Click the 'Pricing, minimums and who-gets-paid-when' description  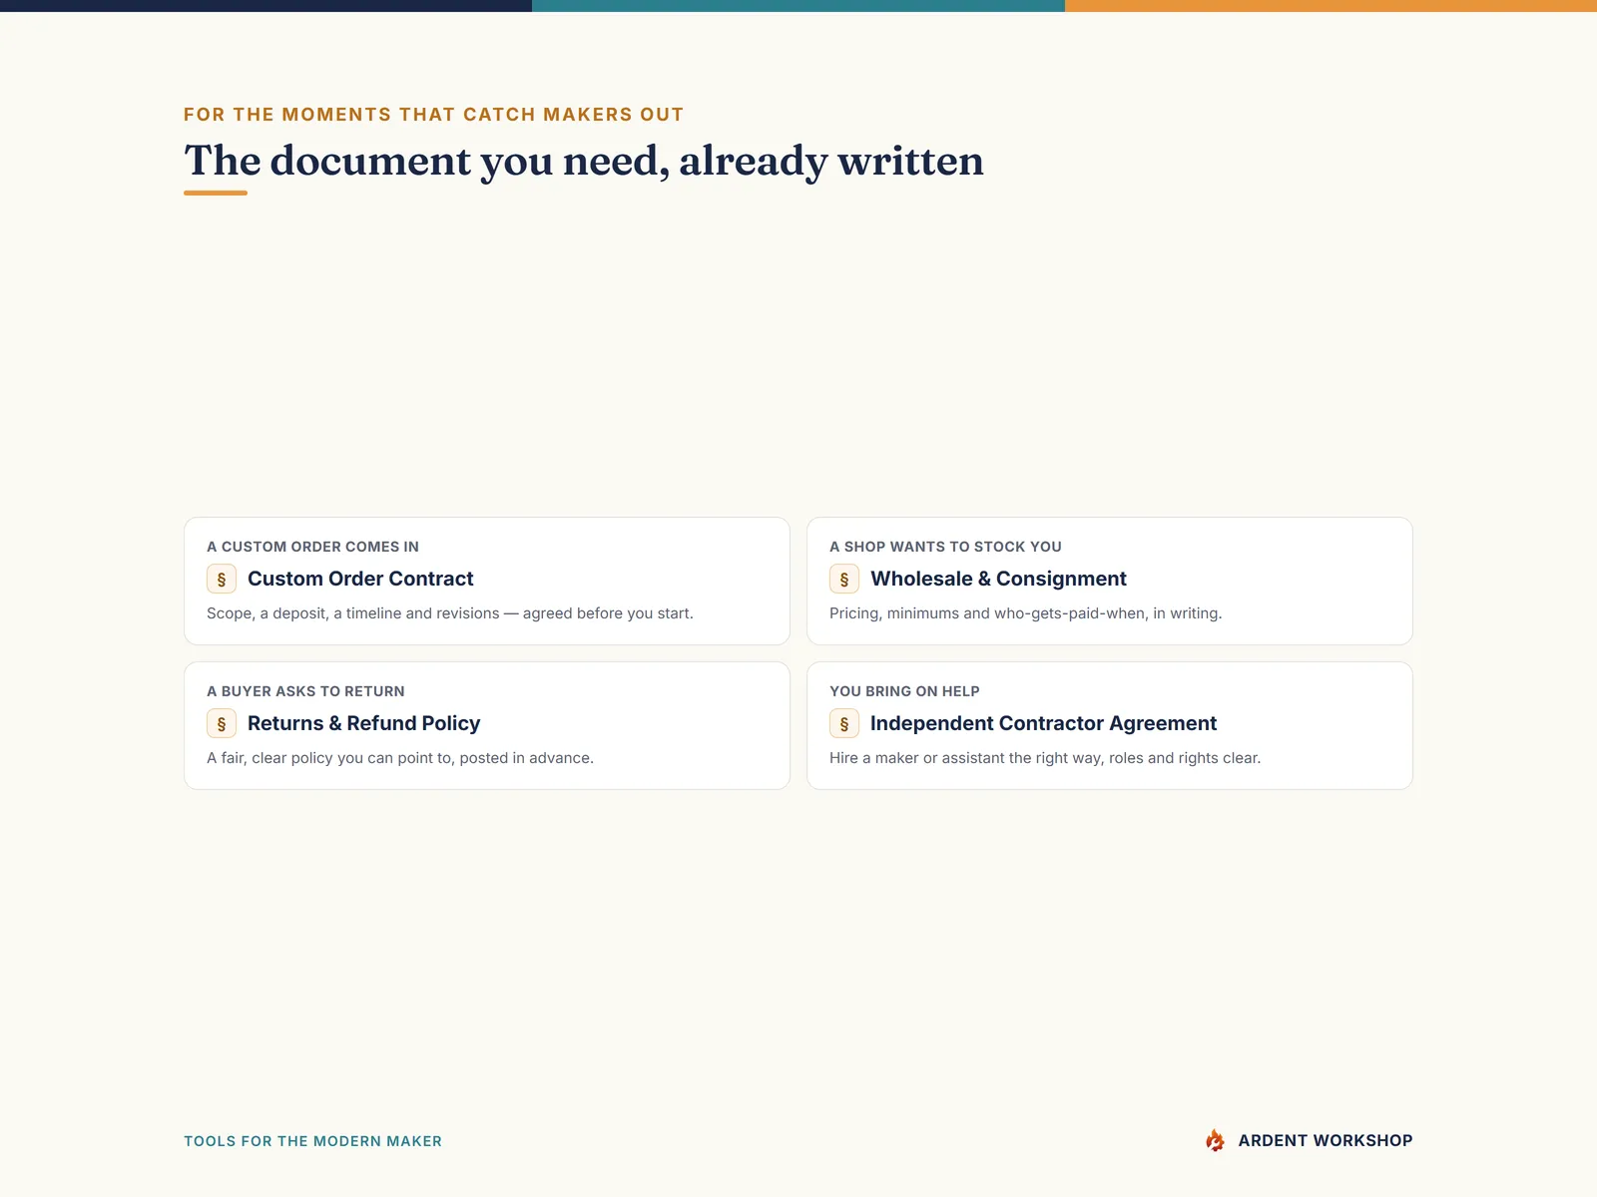pyautogui.click(x=1025, y=613)
